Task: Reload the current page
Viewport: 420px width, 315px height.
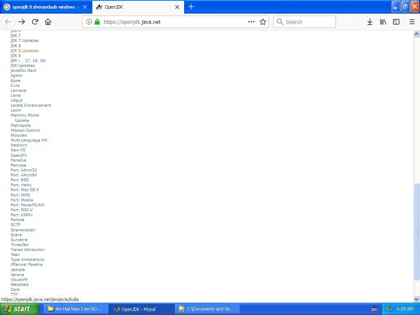Action: tap(35, 22)
